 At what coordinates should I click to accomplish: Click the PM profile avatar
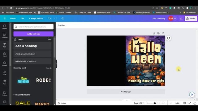tap(171, 18)
